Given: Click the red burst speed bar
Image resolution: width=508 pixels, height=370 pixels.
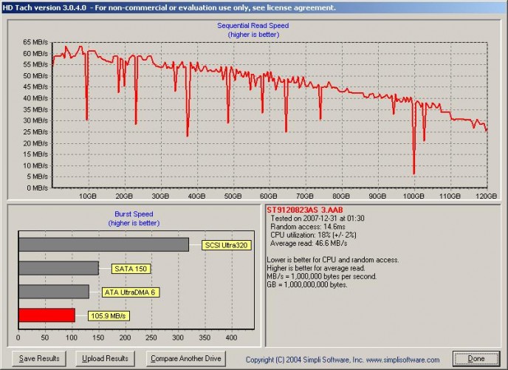Looking at the screenshot, I should pyautogui.click(x=47, y=315).
